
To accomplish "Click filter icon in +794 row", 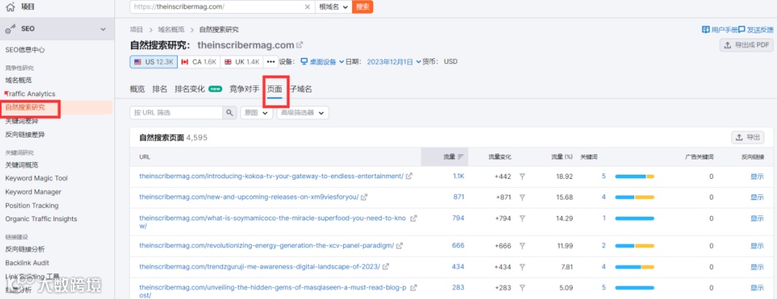I will [522, 218].
